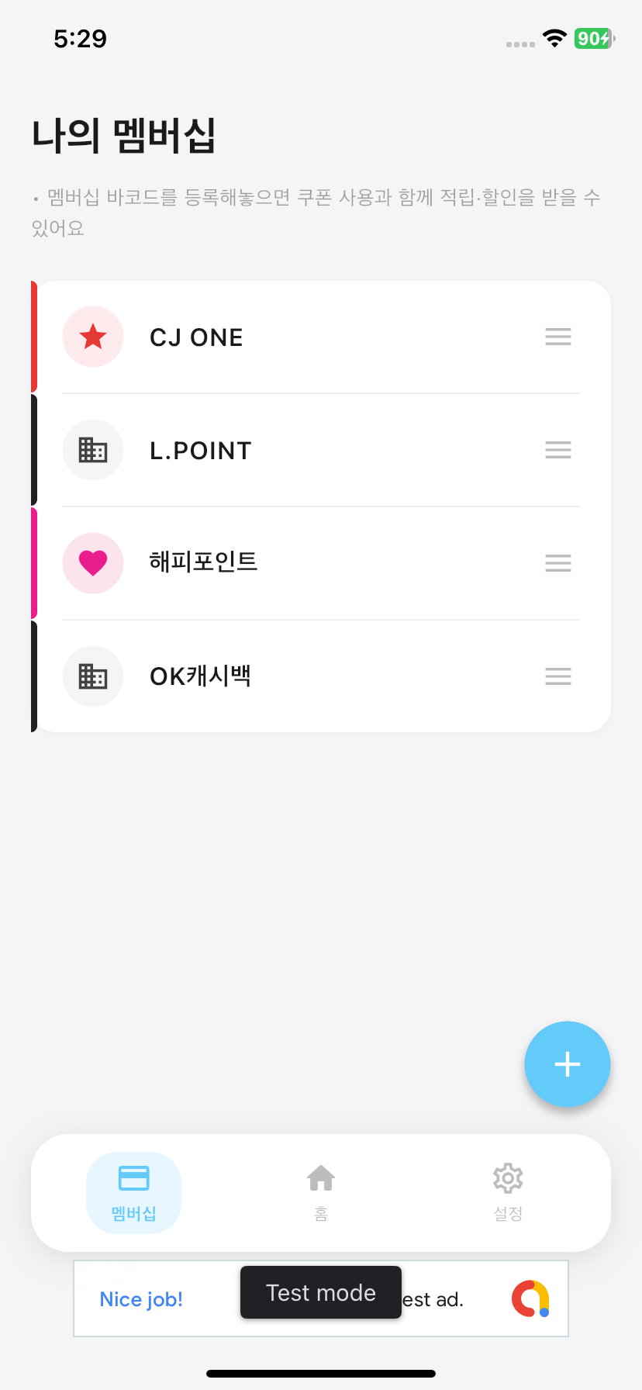Tap the OK캐시백 building icon

click(93, 676)
